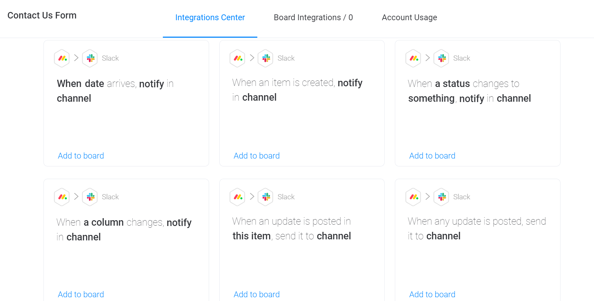Click Slack icon in column changes card

90,197
